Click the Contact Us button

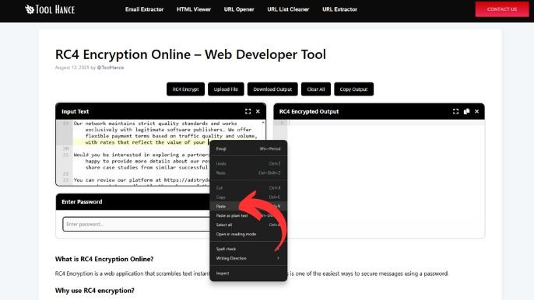tap(502, 9)
